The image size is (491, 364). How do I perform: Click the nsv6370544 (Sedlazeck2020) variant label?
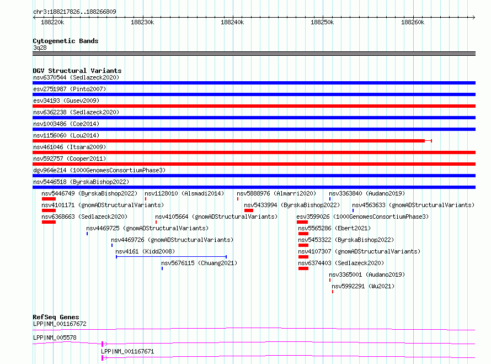[76, 77]
